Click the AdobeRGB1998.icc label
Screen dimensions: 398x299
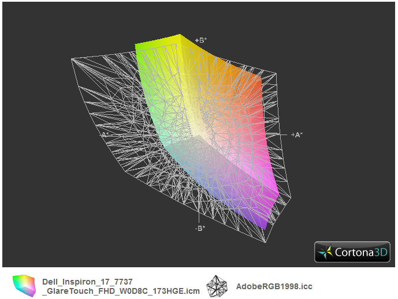click(x=274, y=286)
